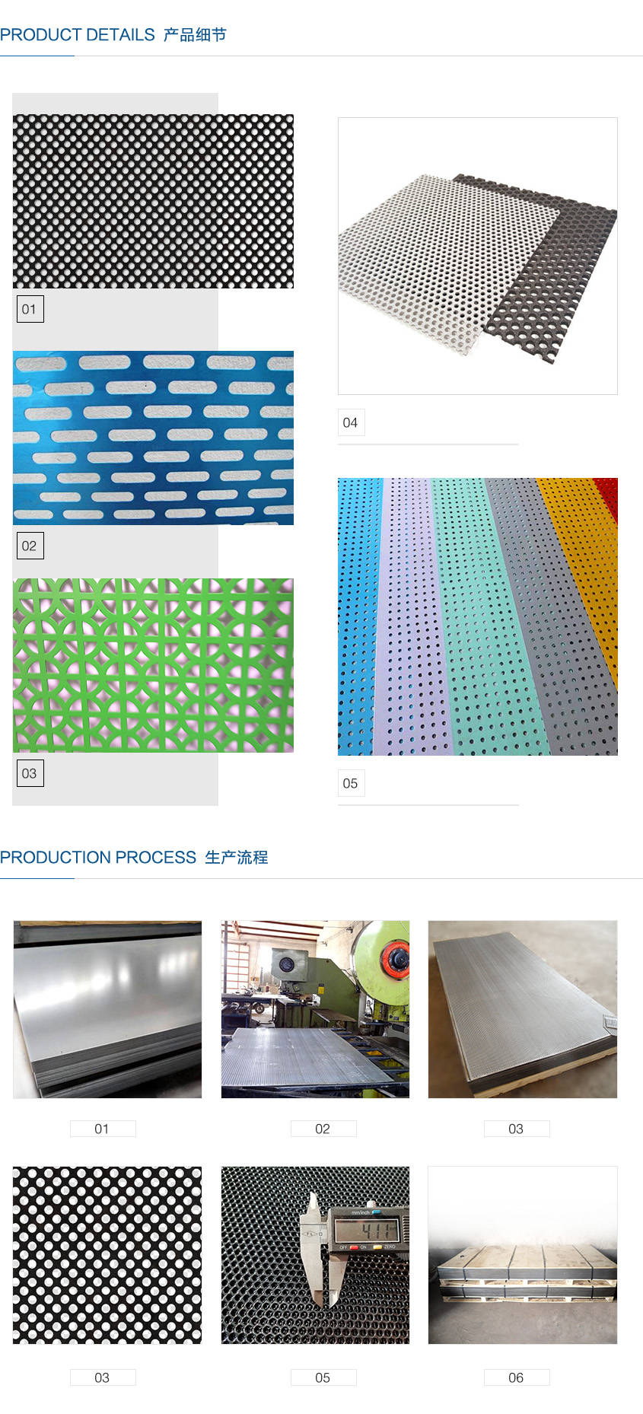Open the black round-hole perforated sheet image
Viewport: 643px width, 1414px height.
(153, 202)
